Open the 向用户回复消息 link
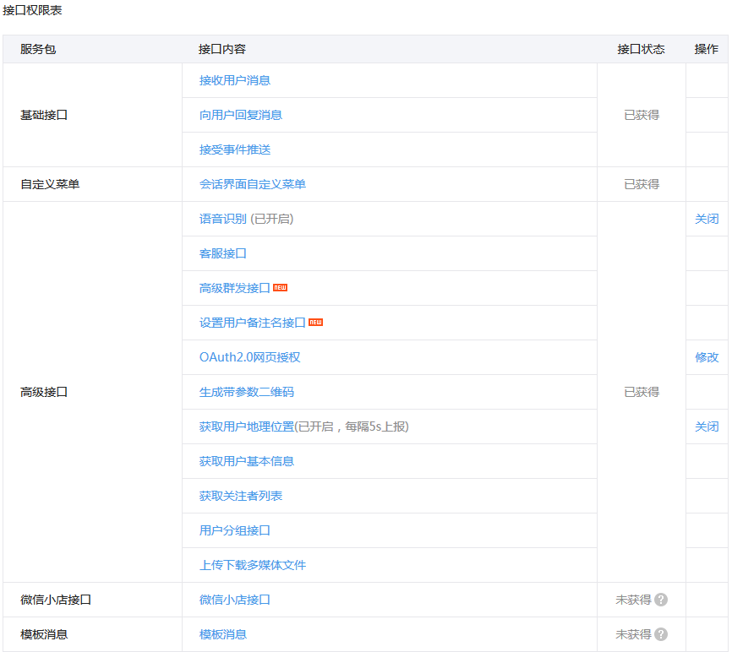 pyautogui.click(x=241, y=115)
